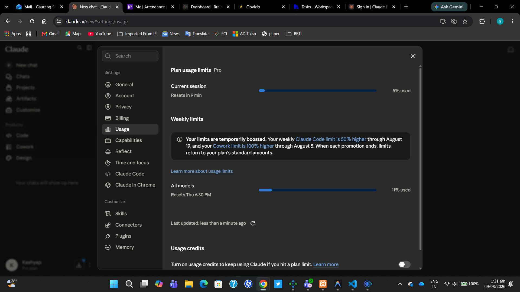
Task: Select the Plugins settings item
Action: tap(130, 236)
